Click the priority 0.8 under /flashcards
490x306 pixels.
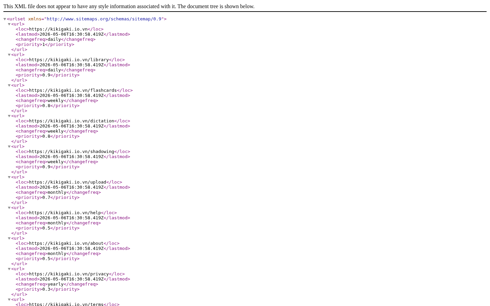pos(46,106)
